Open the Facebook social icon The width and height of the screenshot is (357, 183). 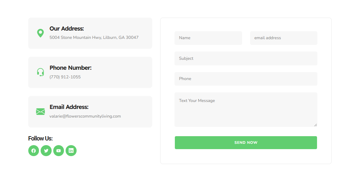coord(34,150)
